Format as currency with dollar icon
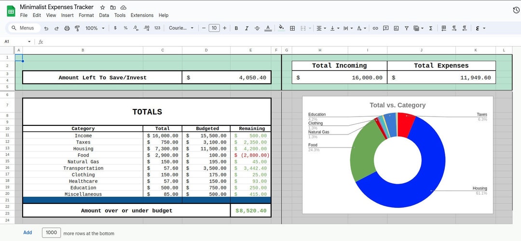This screenshot has height=241, width=521. click(x=115, y=28)
